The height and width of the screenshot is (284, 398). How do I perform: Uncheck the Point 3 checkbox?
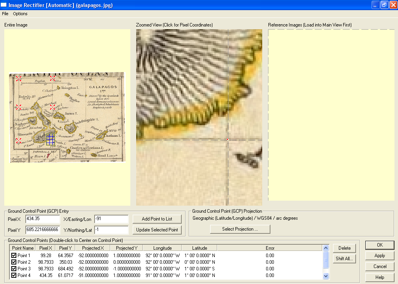(x=14, y=268)
